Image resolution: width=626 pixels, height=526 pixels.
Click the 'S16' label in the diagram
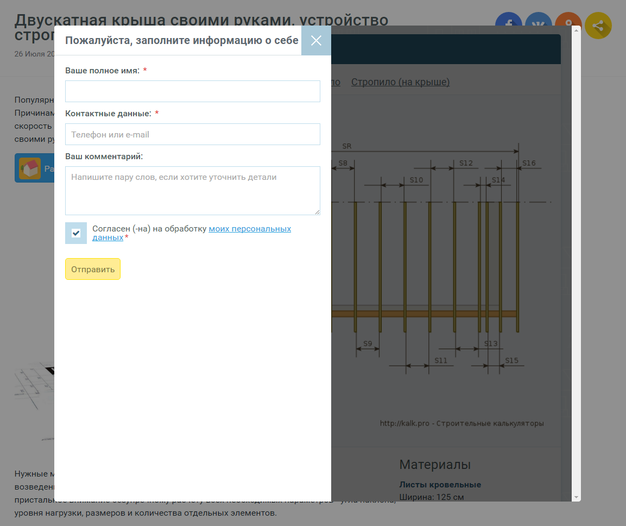click(529, 163)
